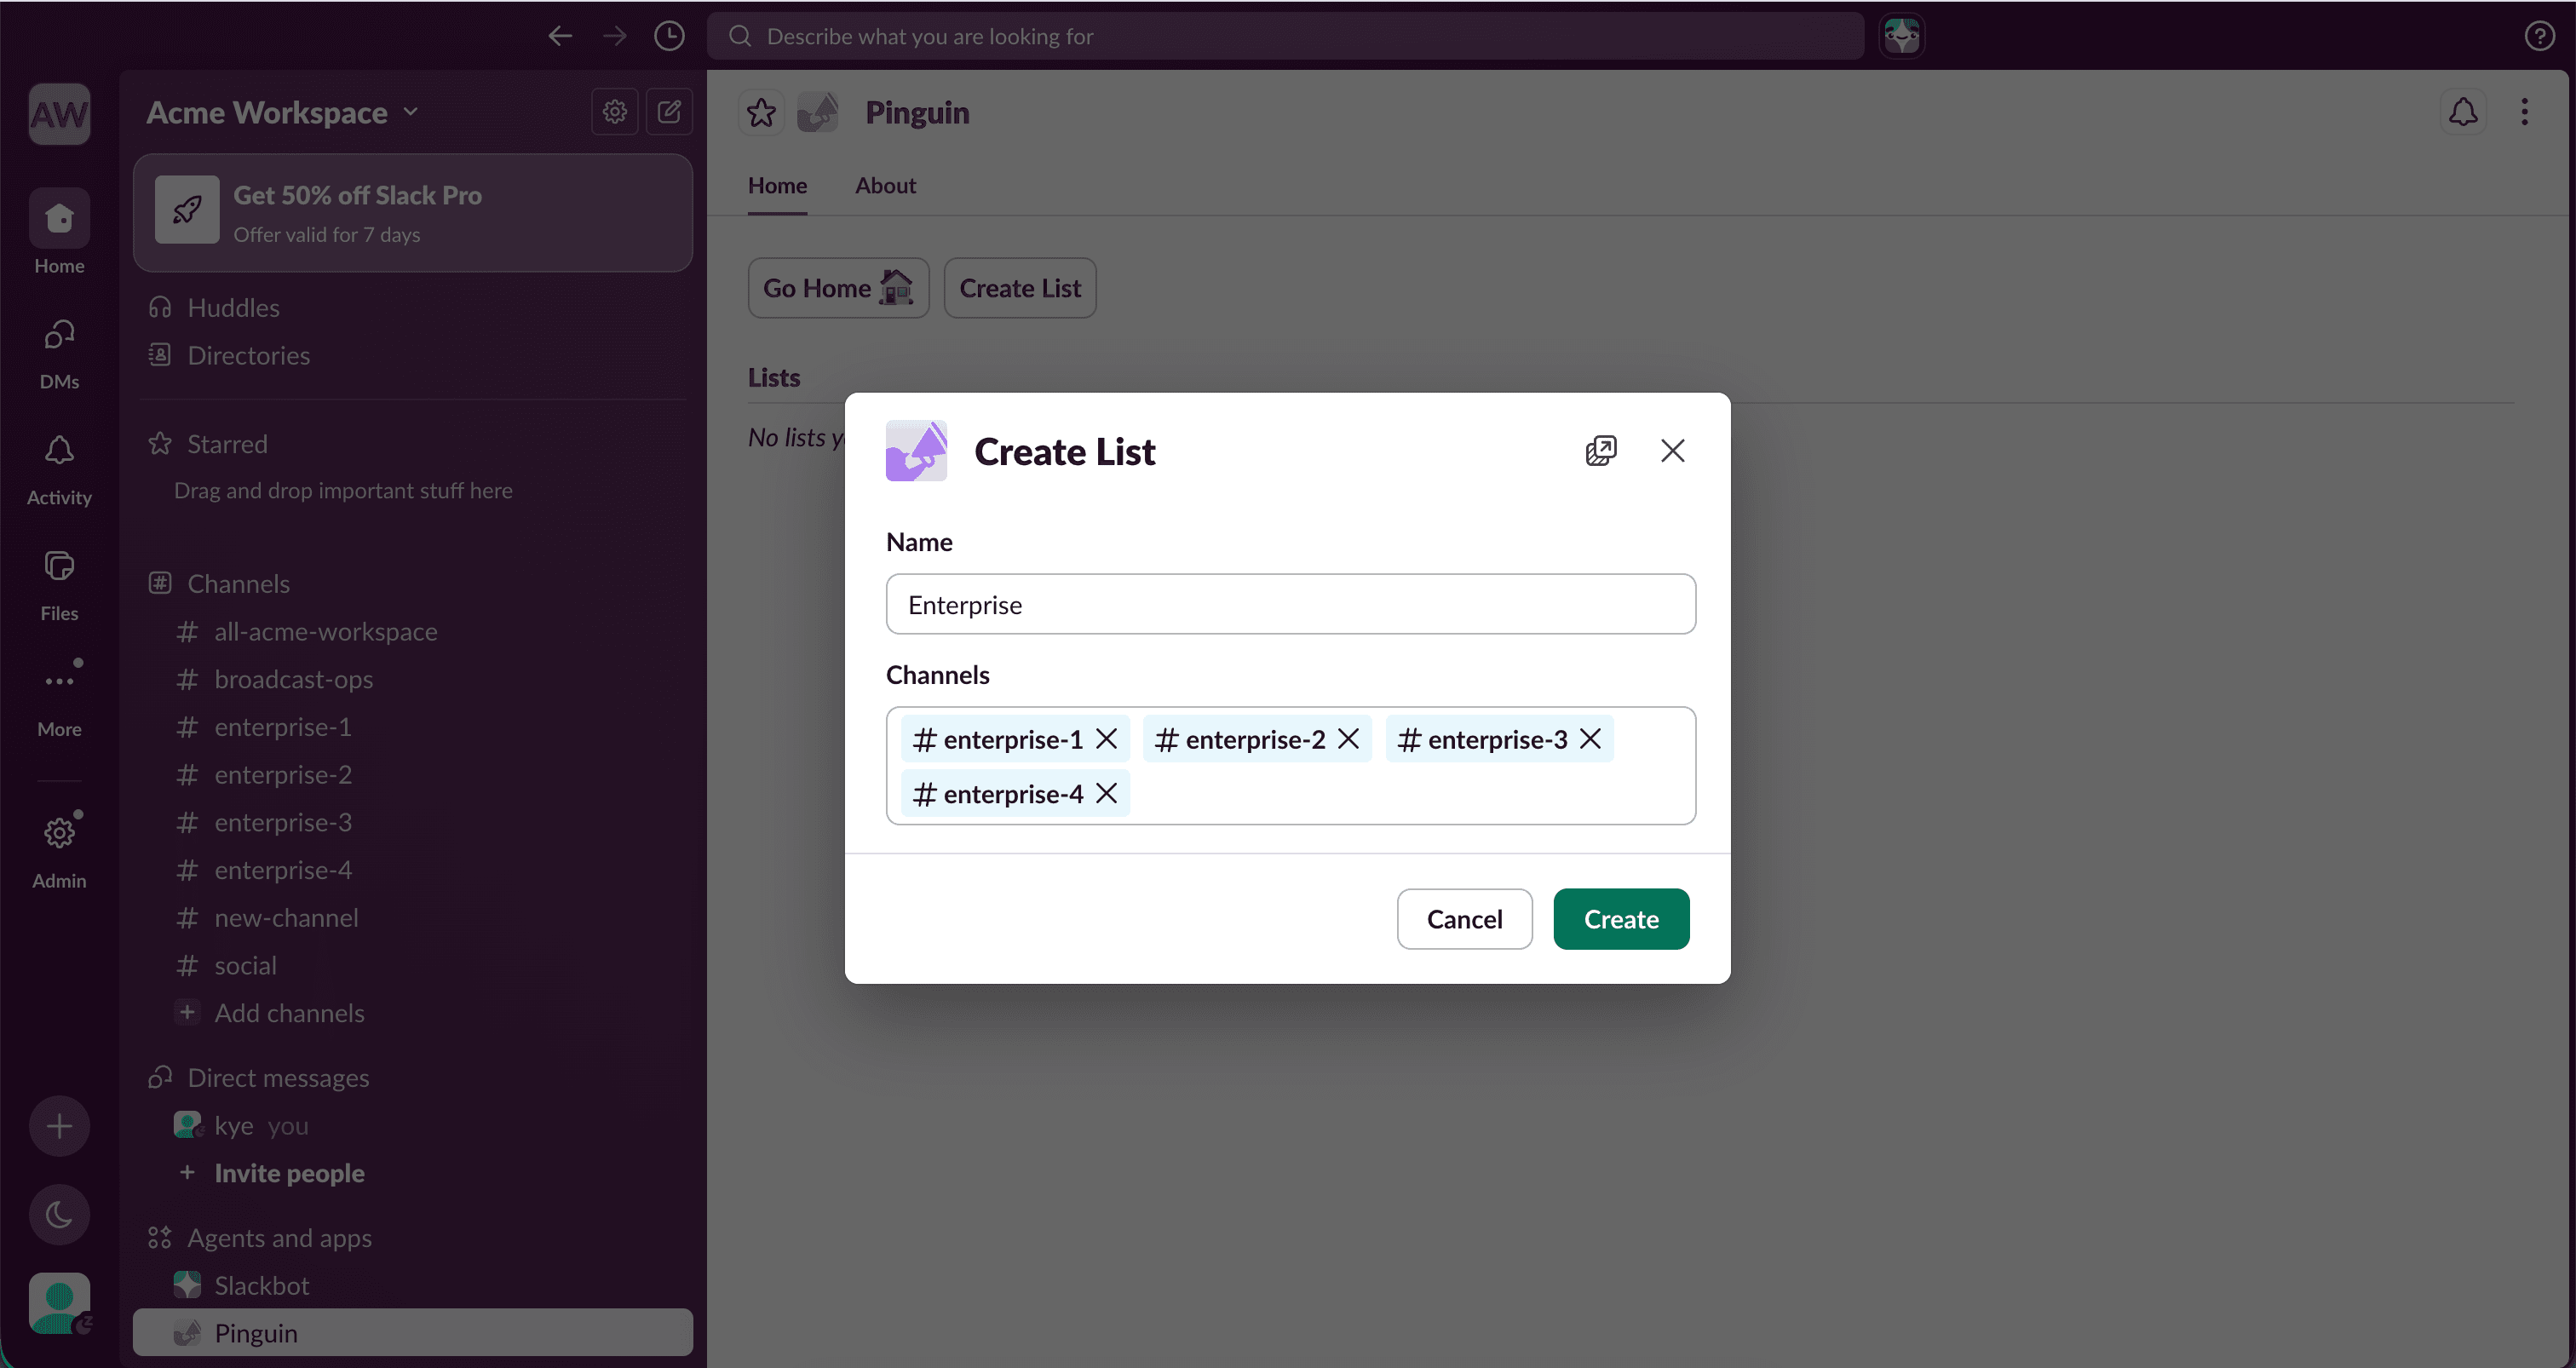The width and height of the screenshot is (2576, 1368).
Task: Star the Pinguin app
Action: click(x=761, y=112)
